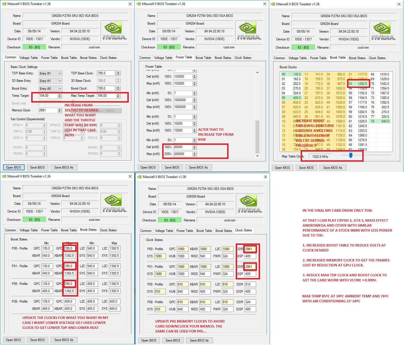Click the Temp Target spinner arrows
The image size is (404, 346).
(60, 96)
